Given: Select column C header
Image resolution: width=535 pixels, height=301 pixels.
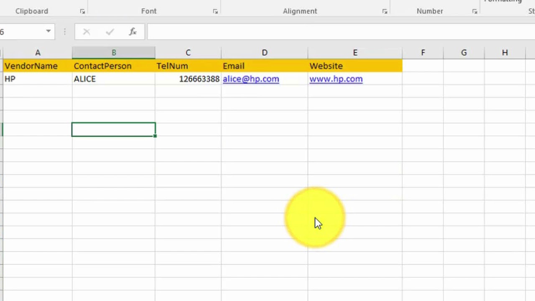Looking at the screenshot, I should (x=188, y=53).
